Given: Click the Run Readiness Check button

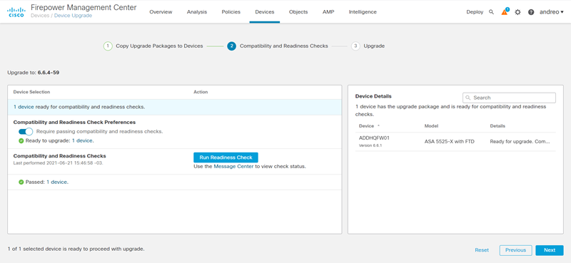Looking at the screenshot, I should click(x=226, y=158).
